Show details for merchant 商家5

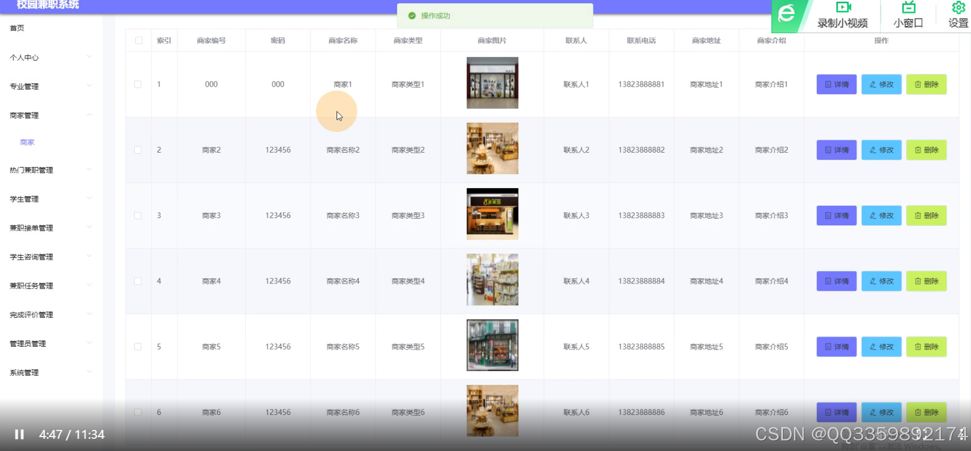[836, 347]
